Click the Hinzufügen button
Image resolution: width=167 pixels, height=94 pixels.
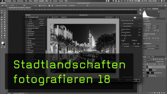click(126, 46)
